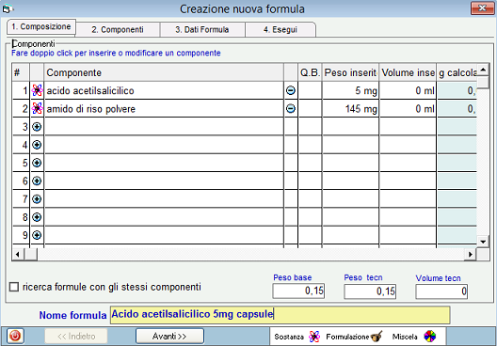Viewport: 497px width, 346px height.
Task: Add a component with the plus icon on row 8
Action: coord(37,217)
